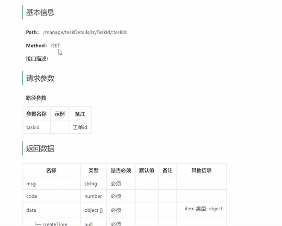Click the 示例 column header
Screen dimensions: 282x226
[x=60, y=114]
